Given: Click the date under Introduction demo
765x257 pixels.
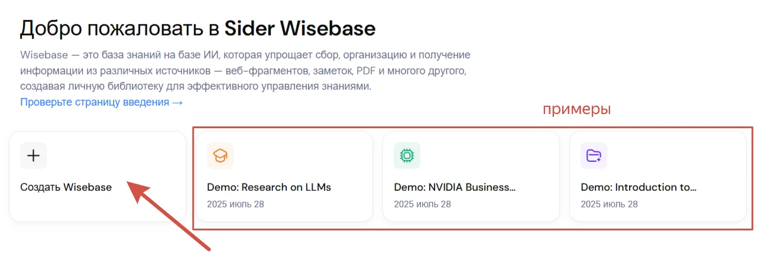Looking at the screenshot, I should (x=609, y=204).
